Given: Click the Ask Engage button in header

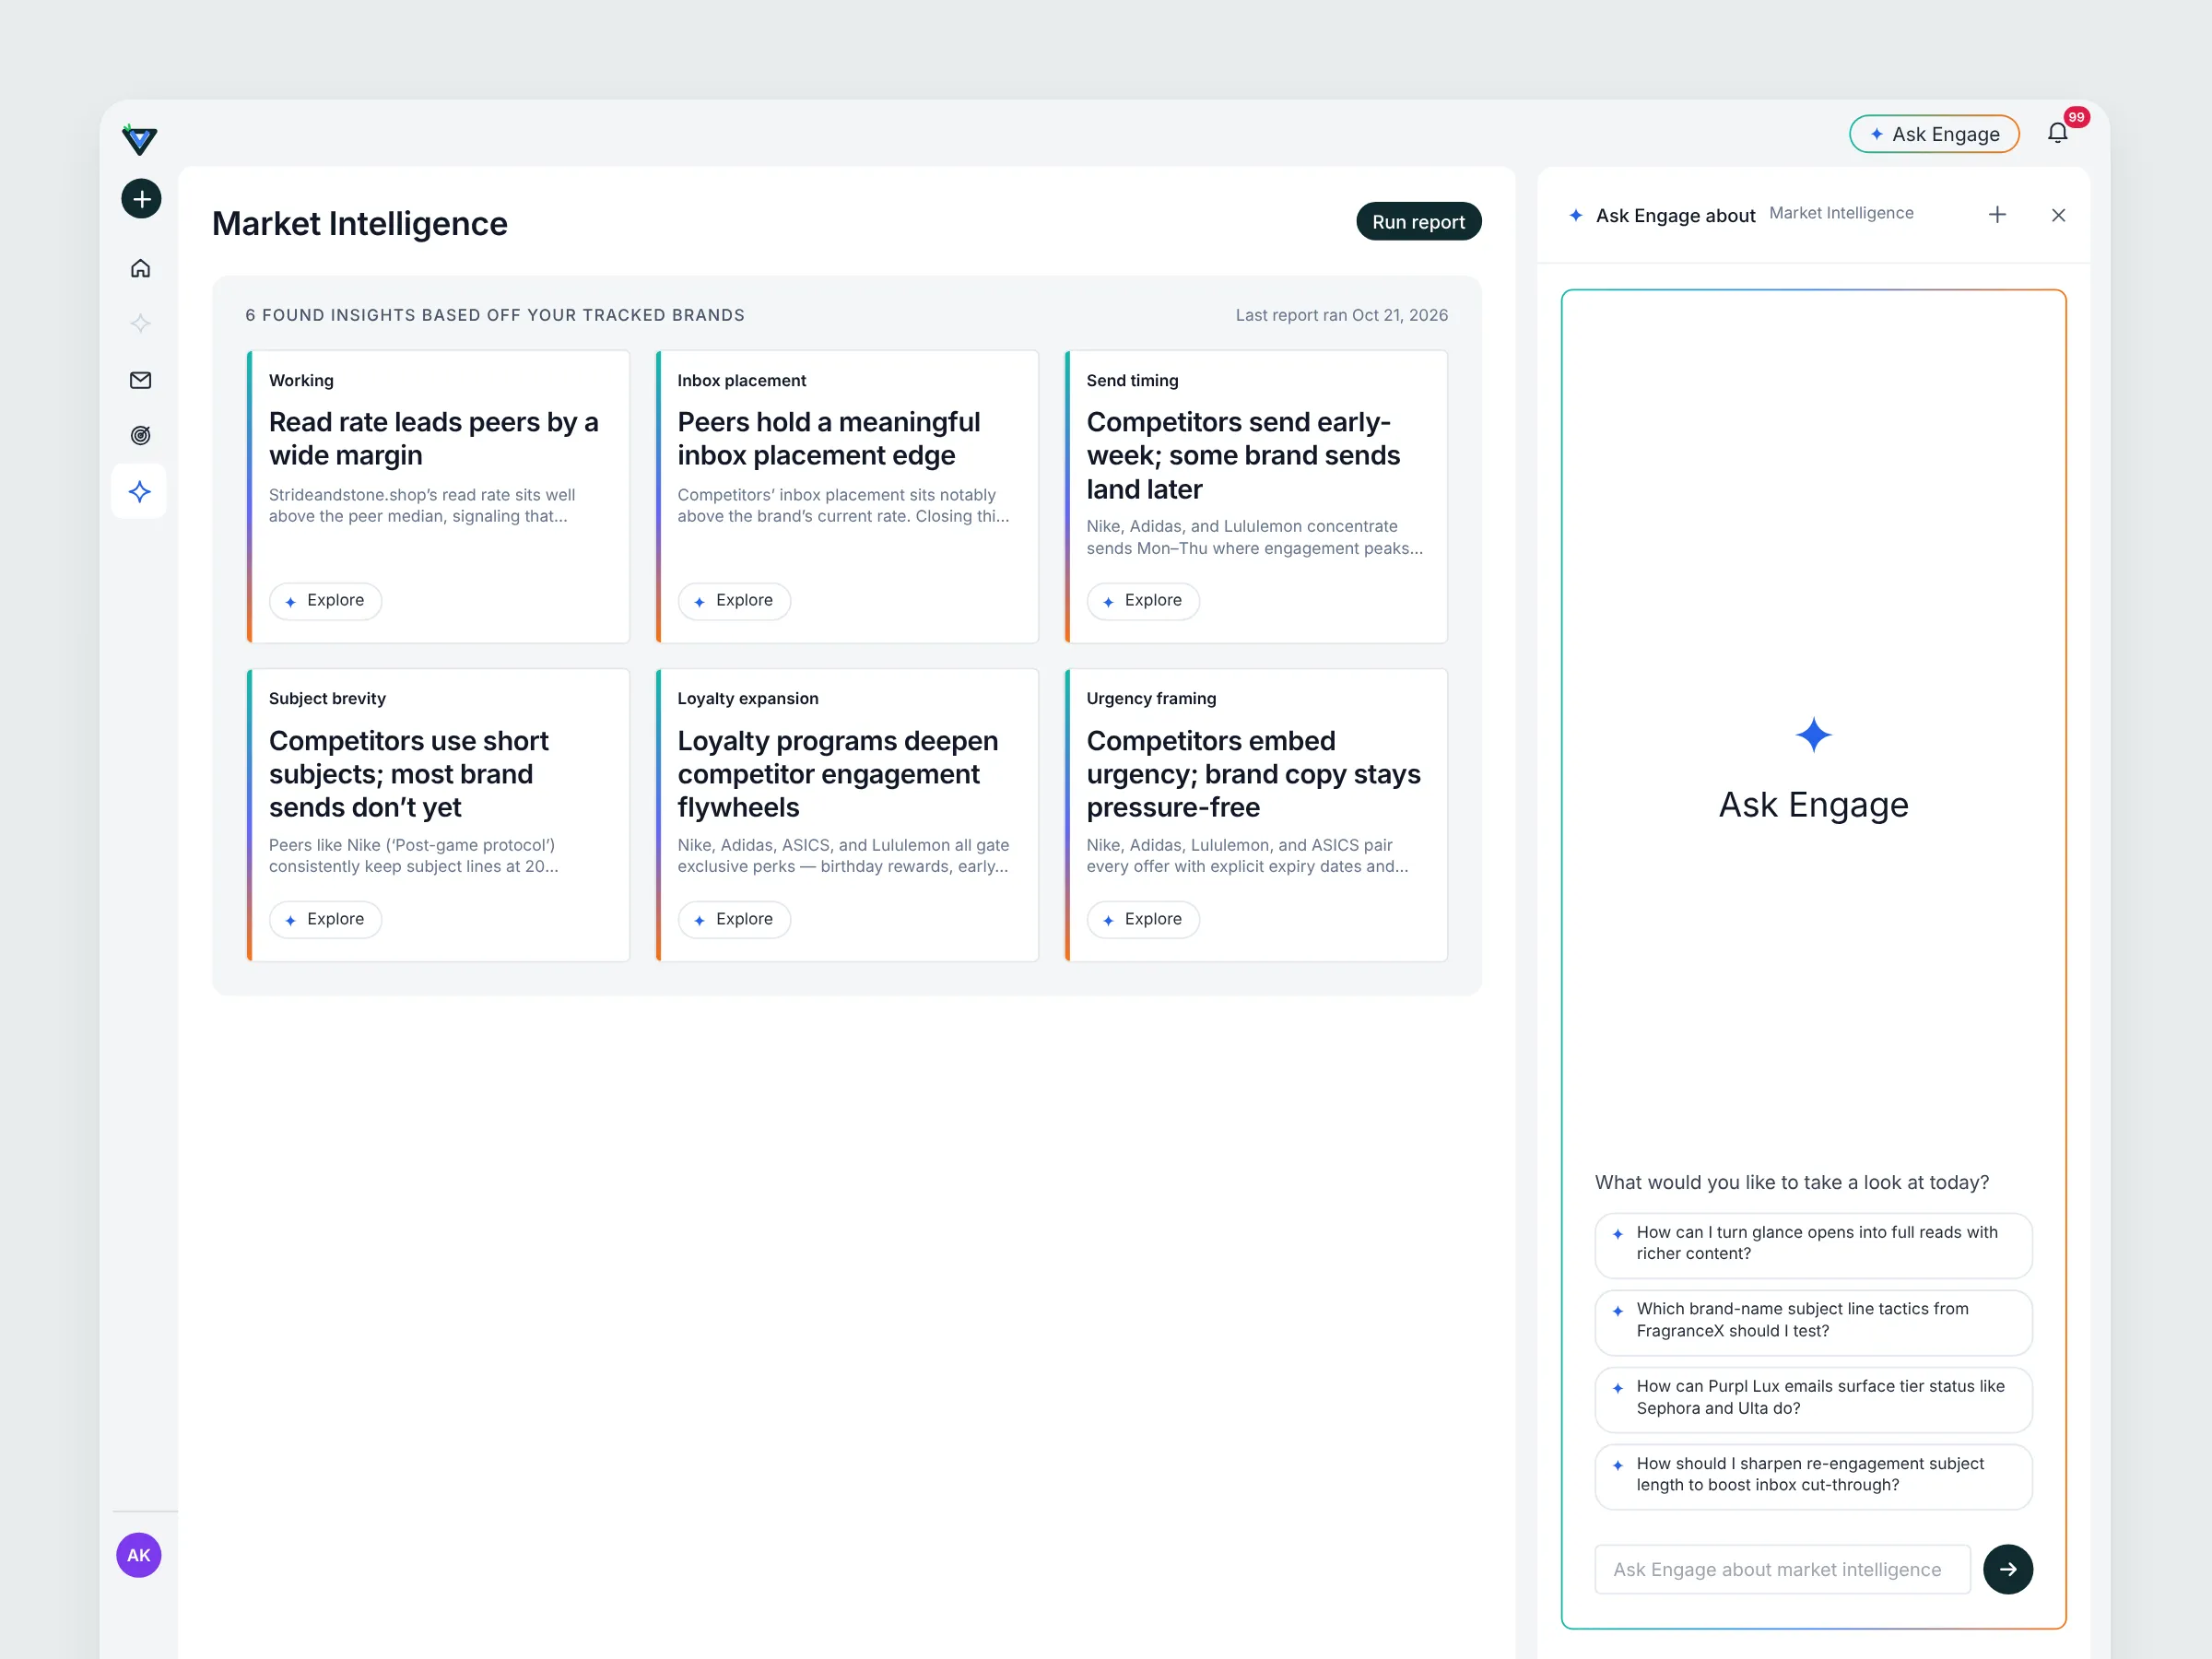Looking at the screenshot, I should click(x=1934, y=134).
